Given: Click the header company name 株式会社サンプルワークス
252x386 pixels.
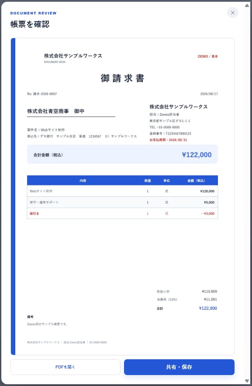Looking at the screenshot, I should (73, 56).
